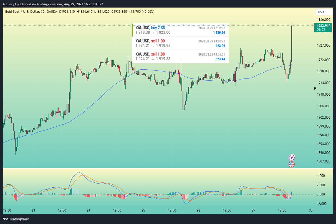This screenshot has height=224, width=336.
Task: Select the XAUUSD sell 1.00 trade row
Action: 180,43
